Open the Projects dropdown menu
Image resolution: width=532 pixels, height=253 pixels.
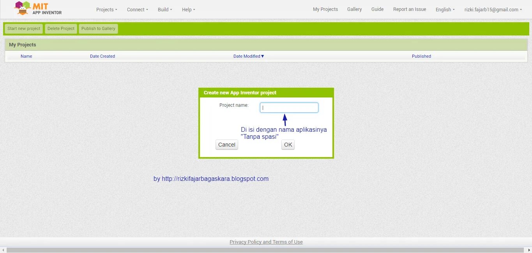click(106, 9)
